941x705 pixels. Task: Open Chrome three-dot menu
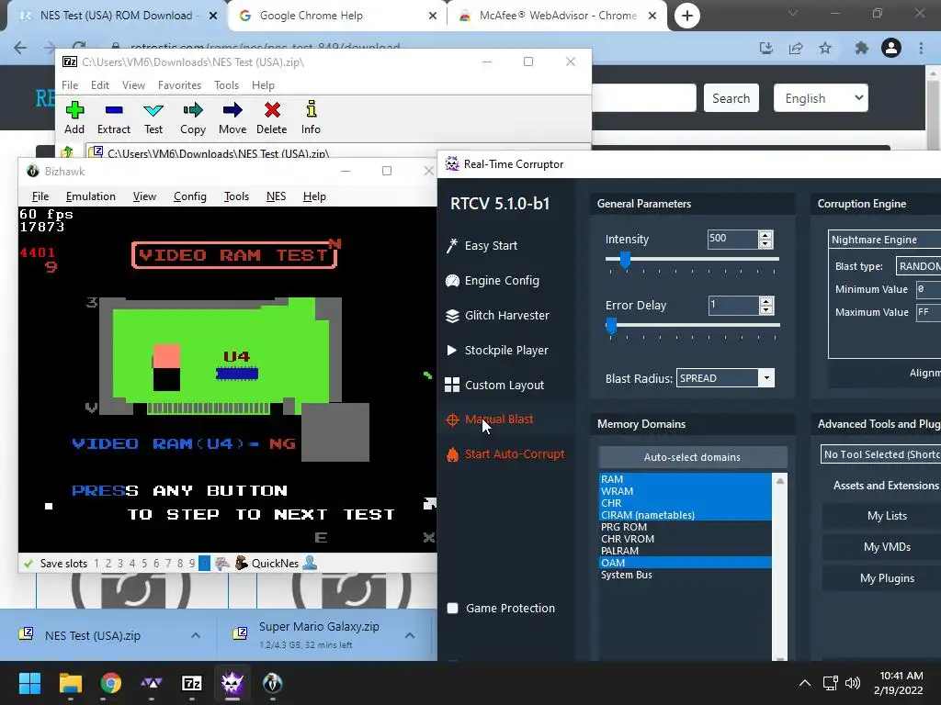(x=921, y=48)
